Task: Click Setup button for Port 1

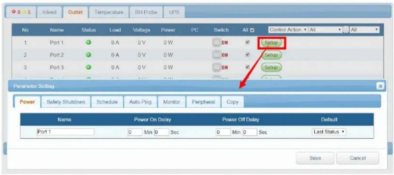Action: (271, 43)
